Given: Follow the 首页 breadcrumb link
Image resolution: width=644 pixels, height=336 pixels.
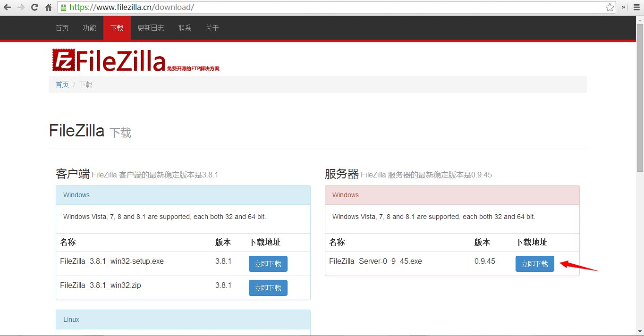Looking at the screenshot, I should (62, 84).
